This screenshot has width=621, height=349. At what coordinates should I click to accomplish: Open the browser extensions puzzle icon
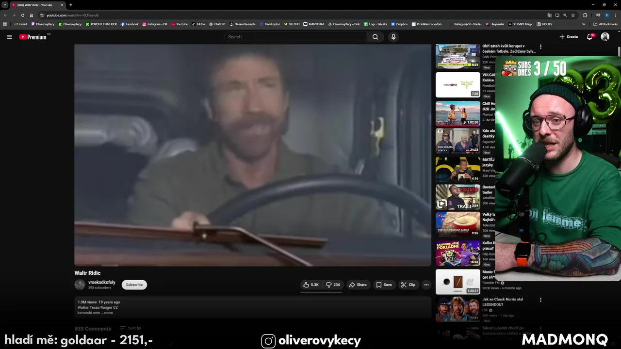tap(585, 15)
